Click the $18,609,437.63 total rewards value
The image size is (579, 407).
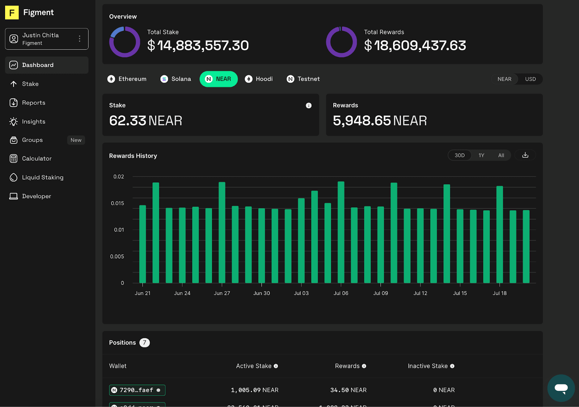pos(415,46)
